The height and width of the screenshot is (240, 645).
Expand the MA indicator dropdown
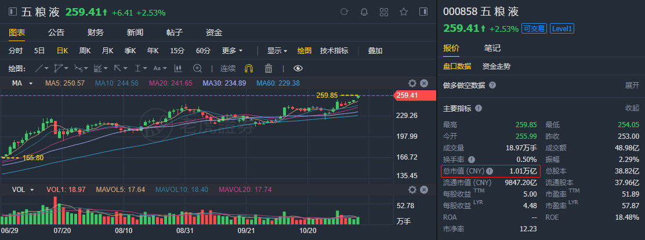point(31,83)
